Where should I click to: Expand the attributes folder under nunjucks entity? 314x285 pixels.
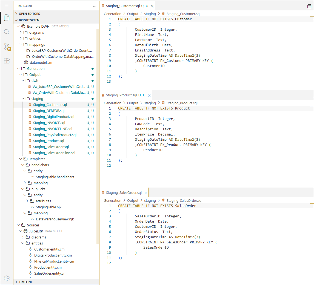coord(27,201)
